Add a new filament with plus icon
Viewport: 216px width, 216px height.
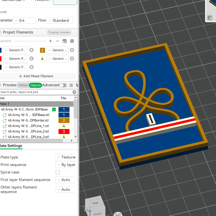point(50,41)
